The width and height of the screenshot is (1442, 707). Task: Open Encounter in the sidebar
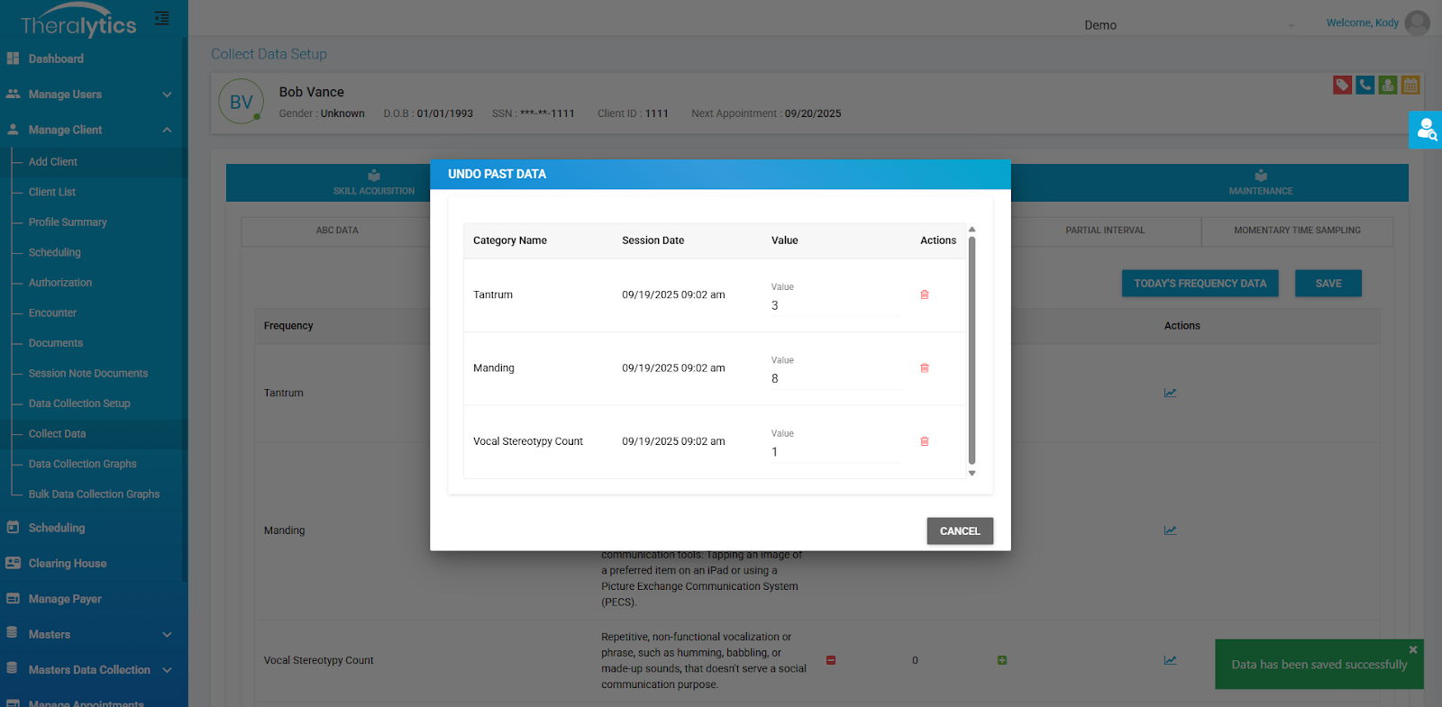[52, 313]
